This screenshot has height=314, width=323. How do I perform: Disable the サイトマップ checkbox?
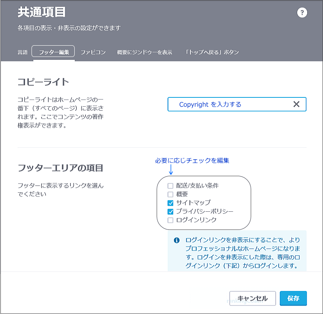pyautogui.click(x=171, y=202)
